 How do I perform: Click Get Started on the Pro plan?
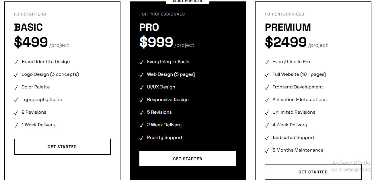[x=188, y=159]
